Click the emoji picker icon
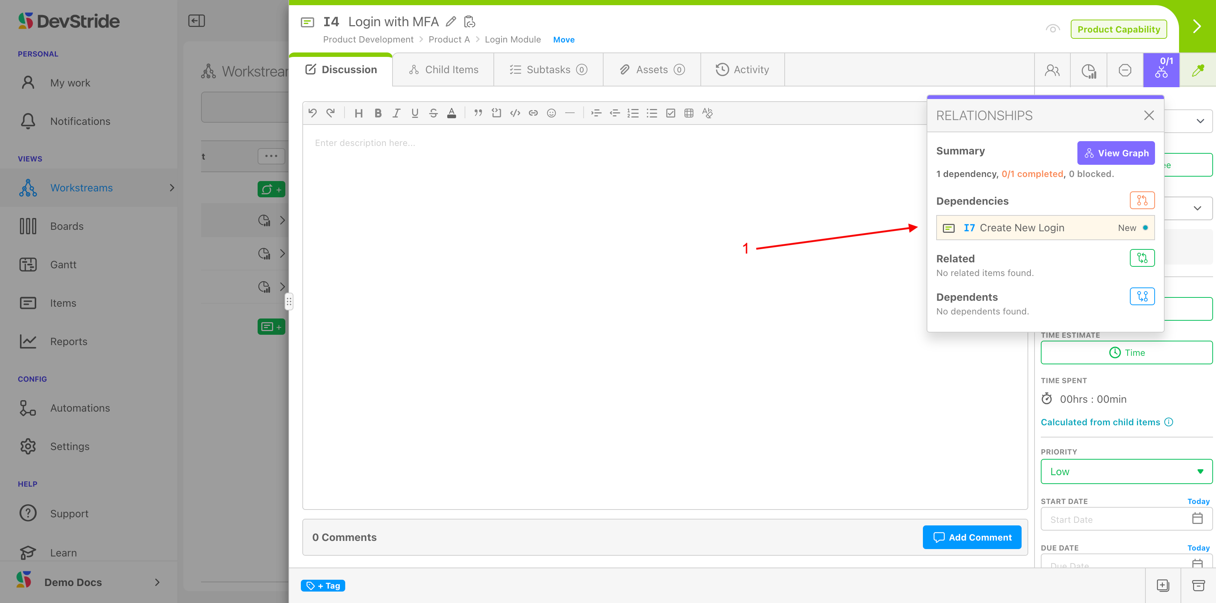Image resolution: width=1216 pixels, height=603 pixels. (x=551, y=113)
